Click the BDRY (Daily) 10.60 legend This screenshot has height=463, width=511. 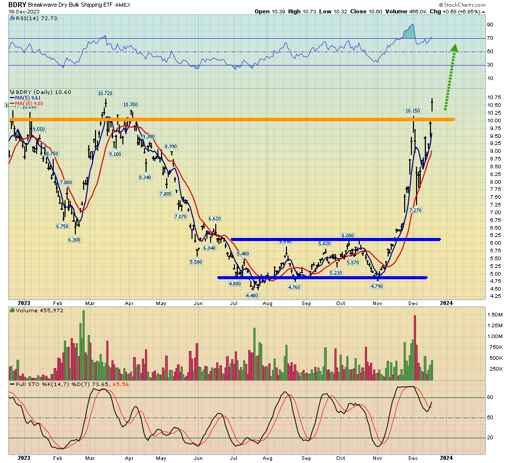pos(43,92)
